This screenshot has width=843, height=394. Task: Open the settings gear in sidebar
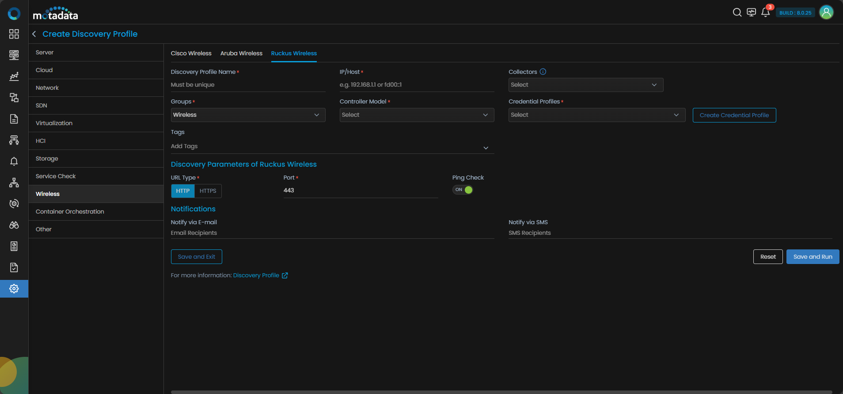pos(14,289)
